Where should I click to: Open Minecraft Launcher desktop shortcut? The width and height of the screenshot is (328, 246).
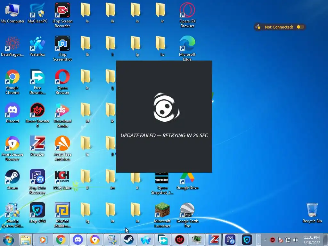point(162,215)
